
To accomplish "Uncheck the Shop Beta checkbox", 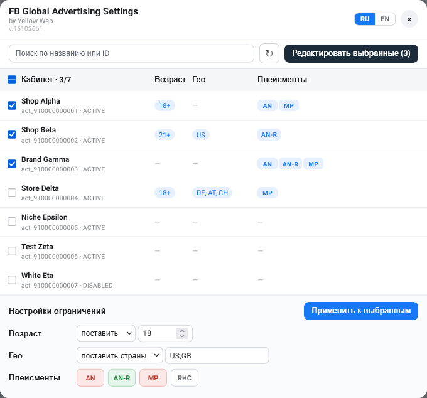I will click(12, 134).
